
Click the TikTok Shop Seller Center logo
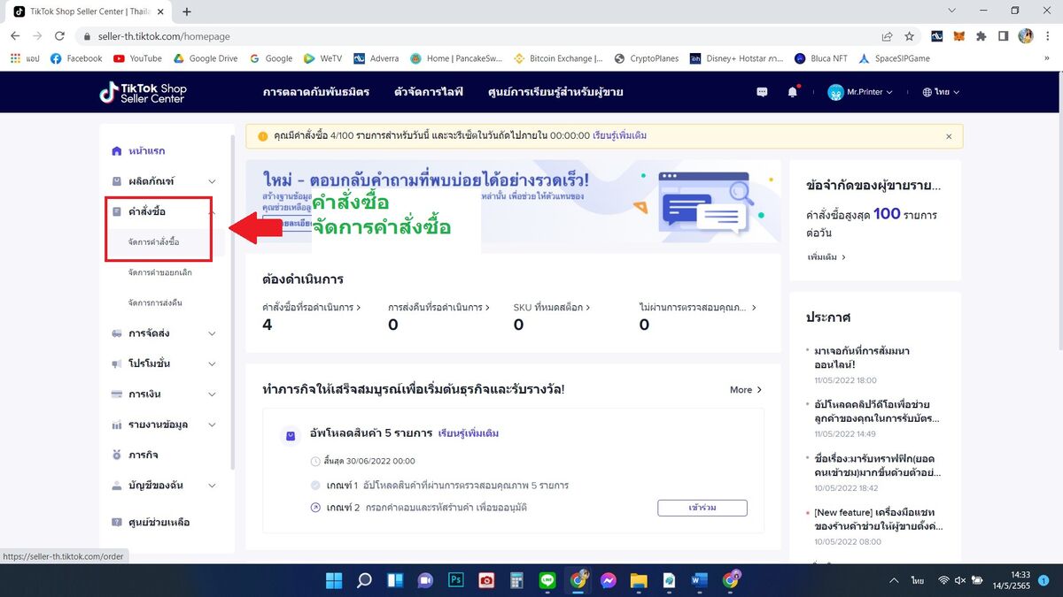point(143,92)
